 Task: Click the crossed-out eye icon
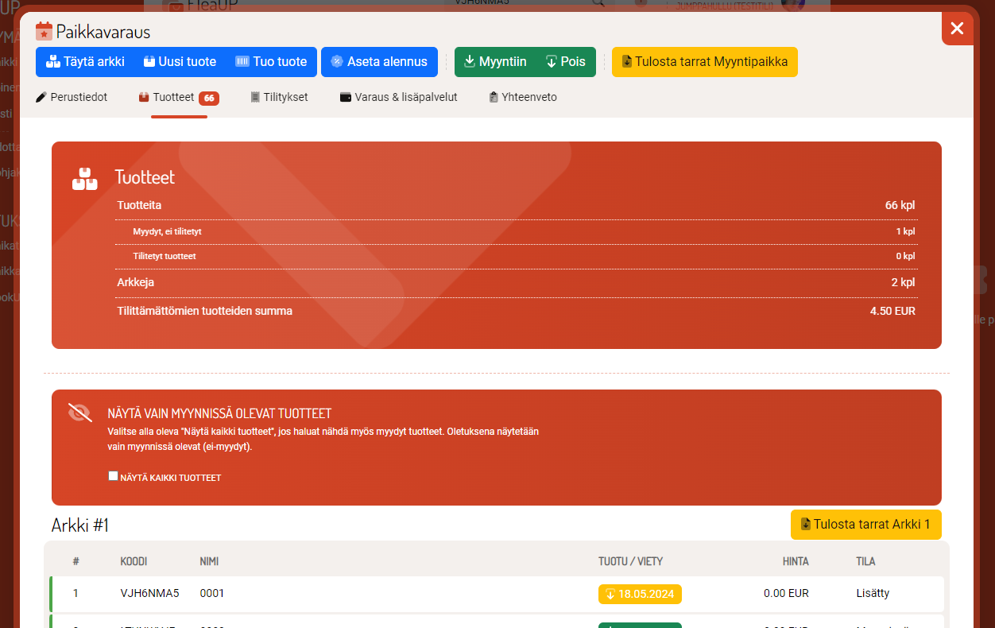(80, 412)
